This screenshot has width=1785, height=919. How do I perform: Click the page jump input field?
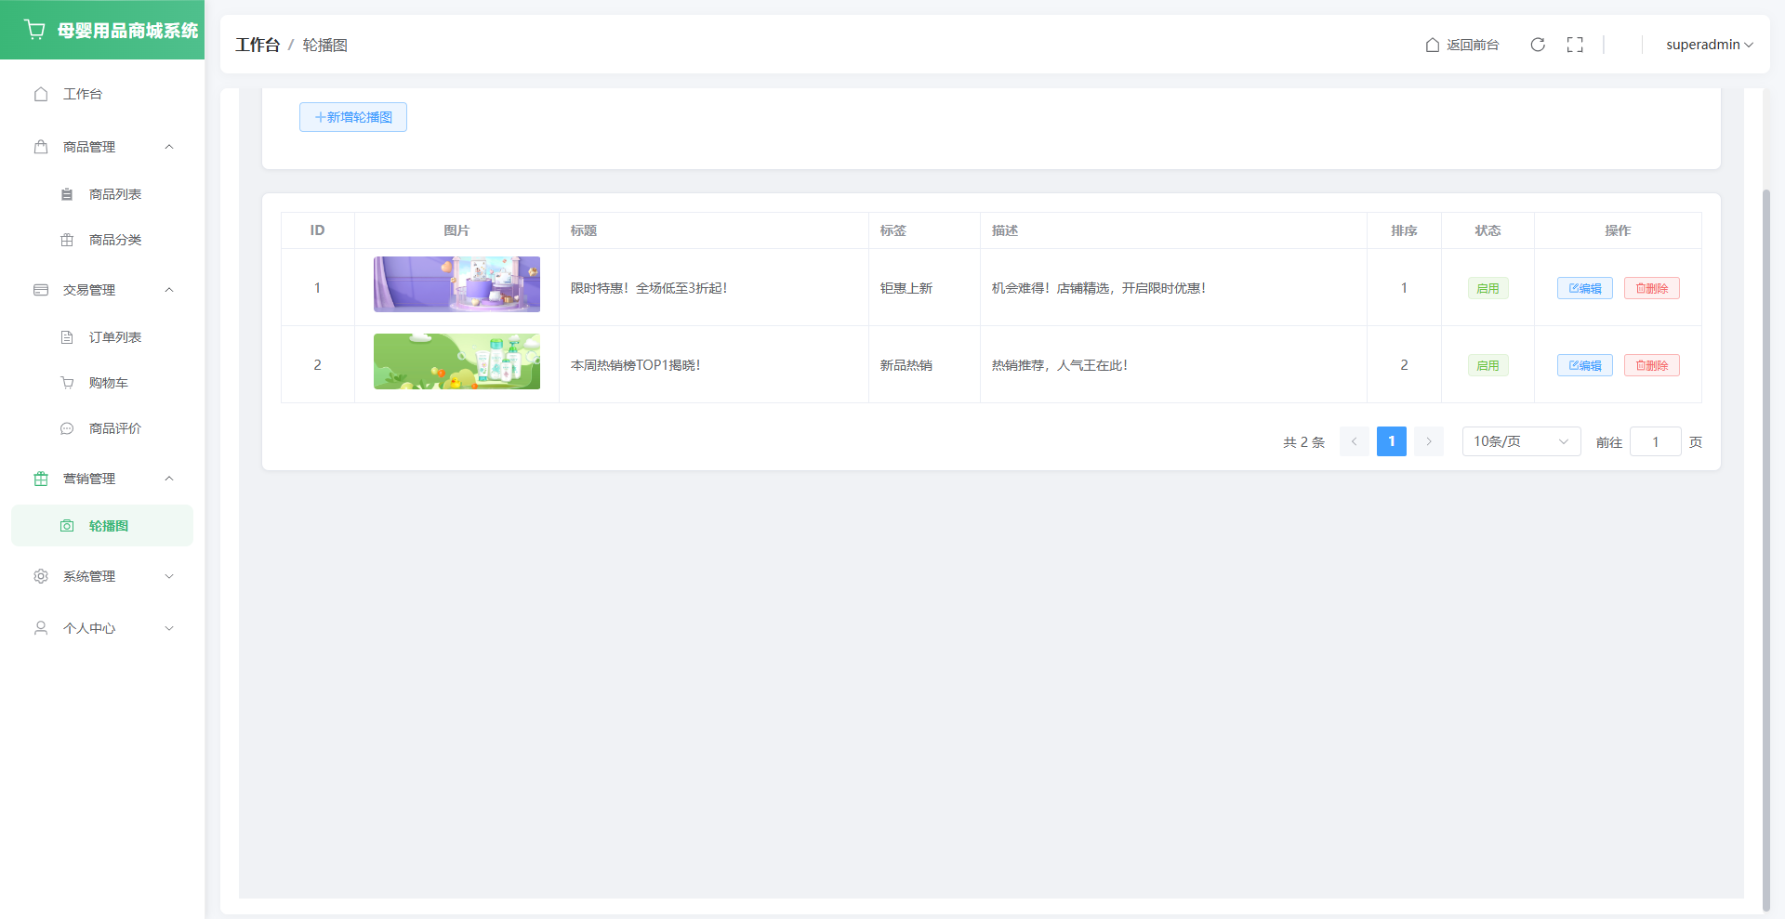[x=1655, y=441]
